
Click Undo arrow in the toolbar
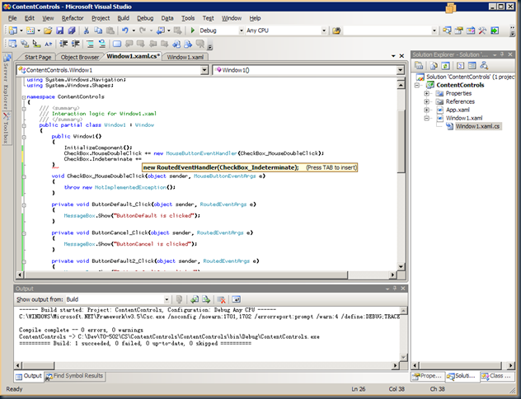[x=125, y=31]
